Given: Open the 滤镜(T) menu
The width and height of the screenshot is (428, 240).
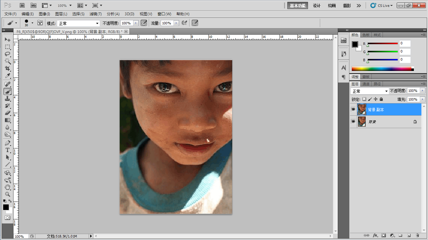Looking at the screenshot, I should tap(96, 14).
